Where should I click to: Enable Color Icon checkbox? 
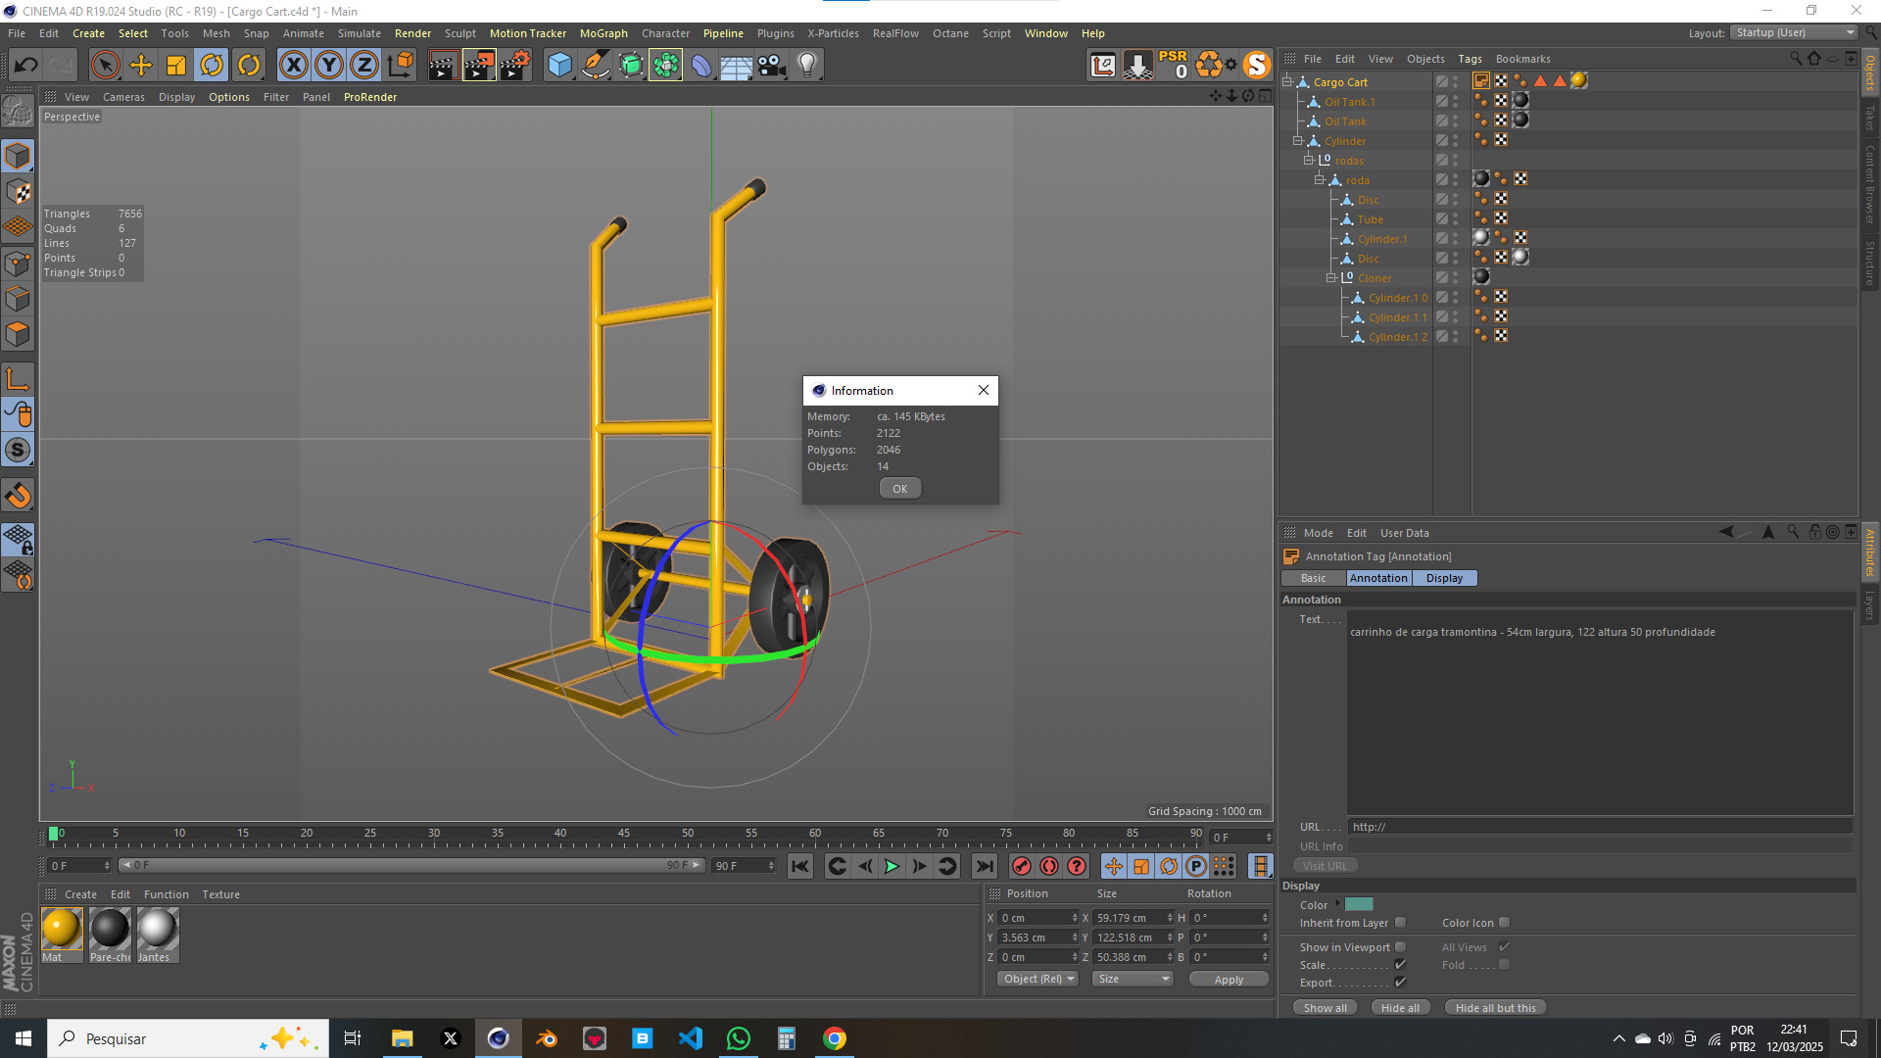(x=1505, y=923)
